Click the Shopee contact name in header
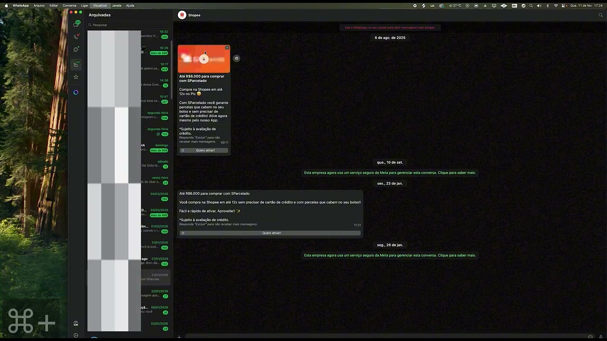The width and height of the screenshot is (607, 341). point(194,15)
